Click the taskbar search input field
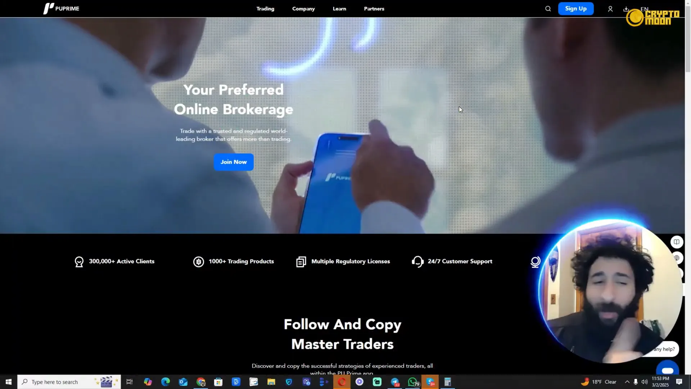The image size is (691, 389). (x=69, y=382)
